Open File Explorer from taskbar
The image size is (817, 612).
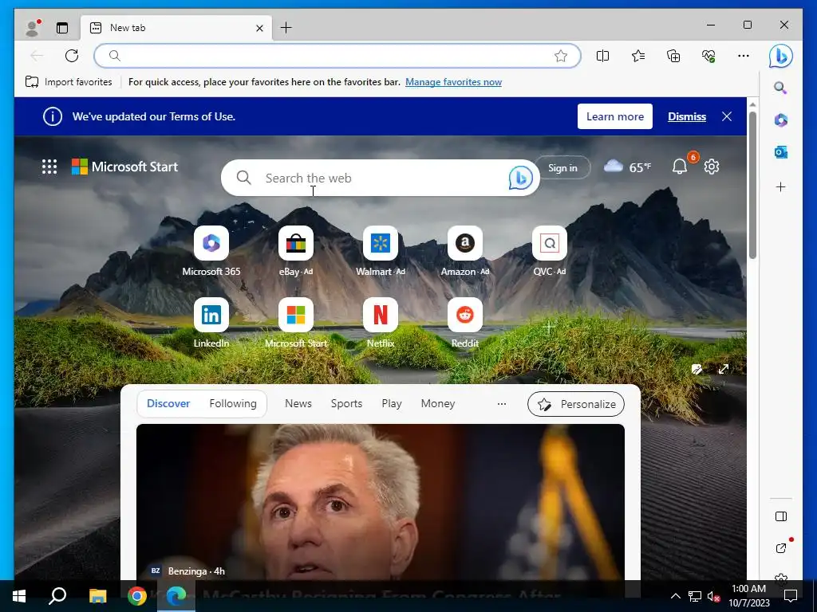(x=97, y=596)
